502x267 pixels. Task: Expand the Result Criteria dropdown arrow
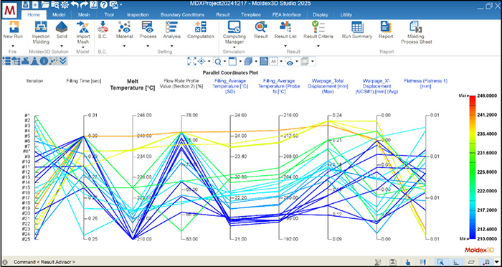[x=318, y=46]
